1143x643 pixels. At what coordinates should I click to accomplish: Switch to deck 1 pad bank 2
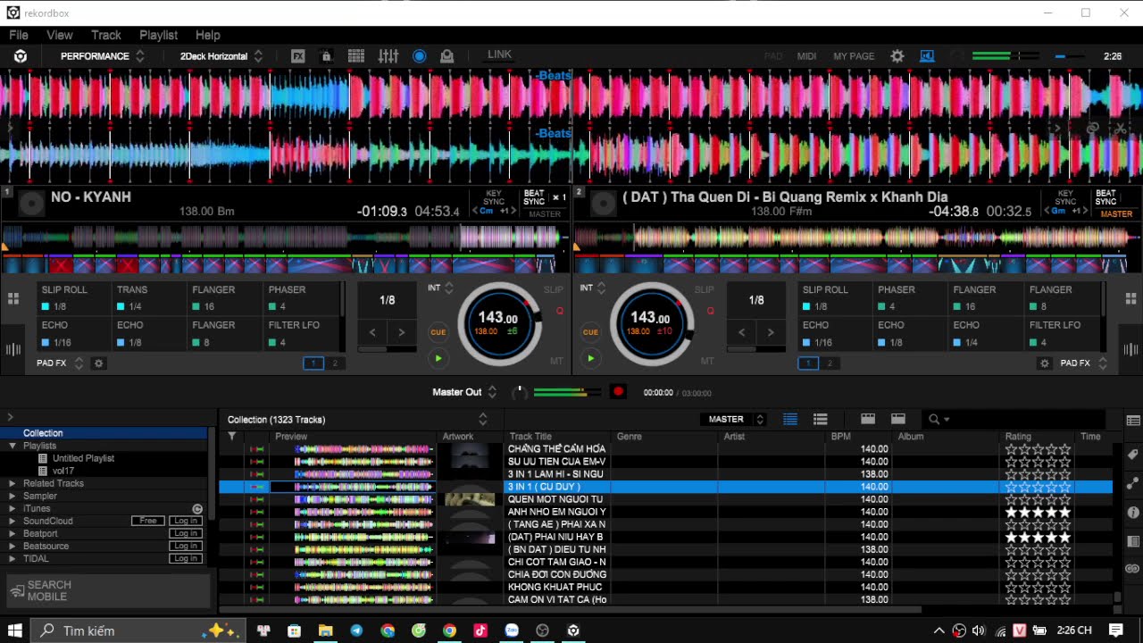[x=335, y=363]
